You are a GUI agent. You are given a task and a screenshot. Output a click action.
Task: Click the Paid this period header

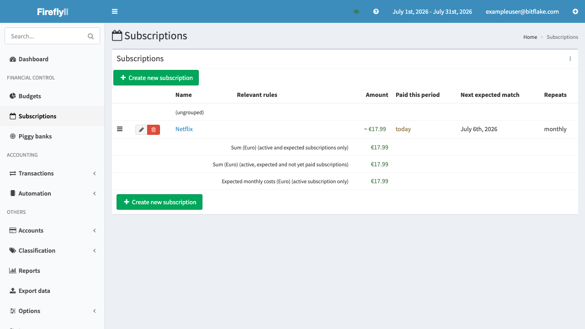pyautogui.click(x=418, y=95)
